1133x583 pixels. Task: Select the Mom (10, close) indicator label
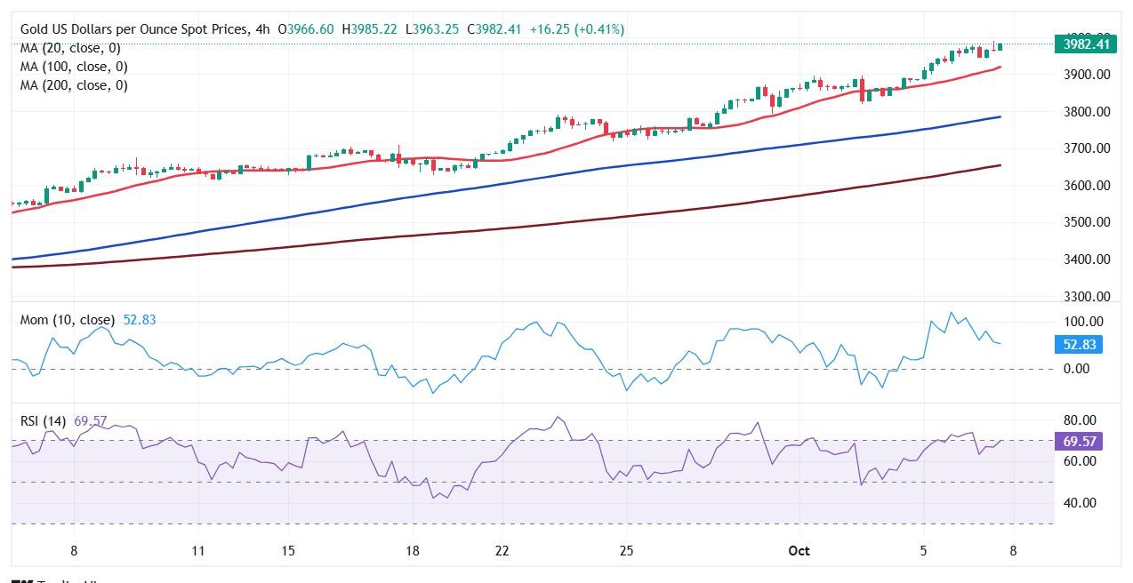pos(67,320)
